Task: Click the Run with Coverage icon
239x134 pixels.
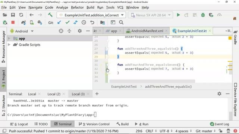Action: (x=211, y=15)
